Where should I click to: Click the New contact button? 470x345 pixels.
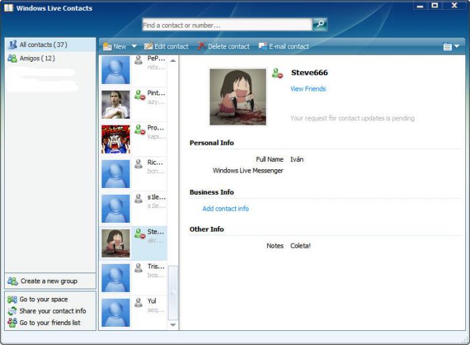point(115,46)
